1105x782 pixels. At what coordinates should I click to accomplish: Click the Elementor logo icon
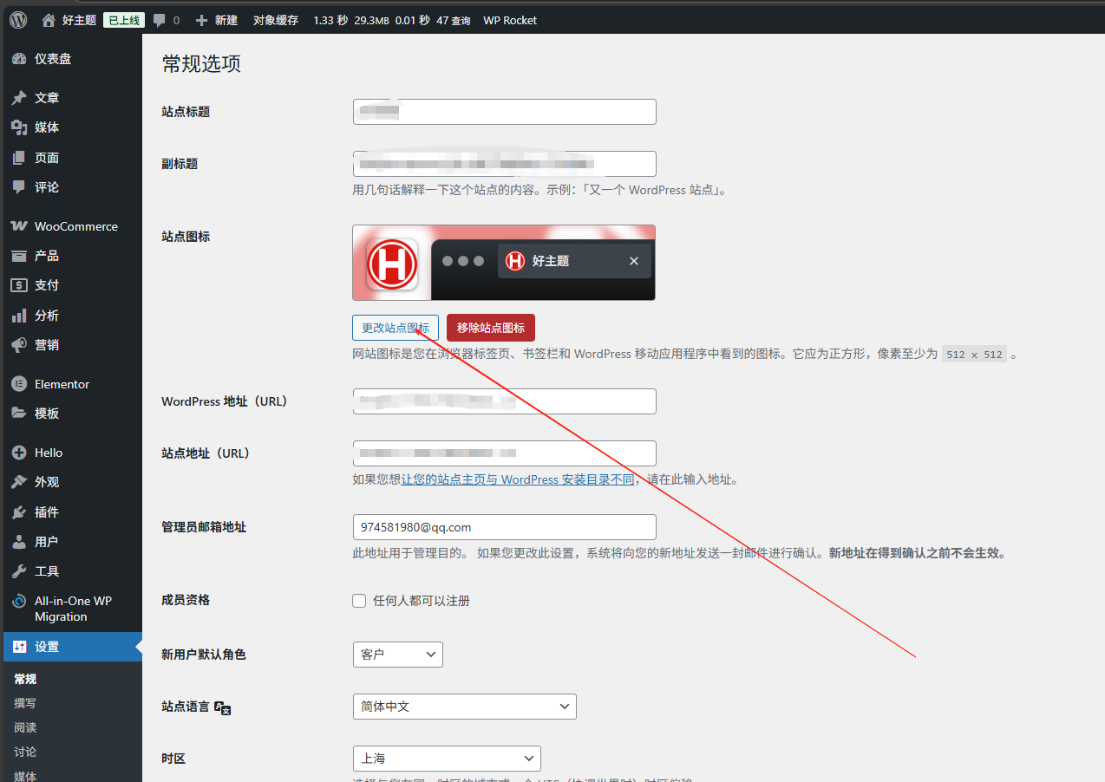point(19,384)
